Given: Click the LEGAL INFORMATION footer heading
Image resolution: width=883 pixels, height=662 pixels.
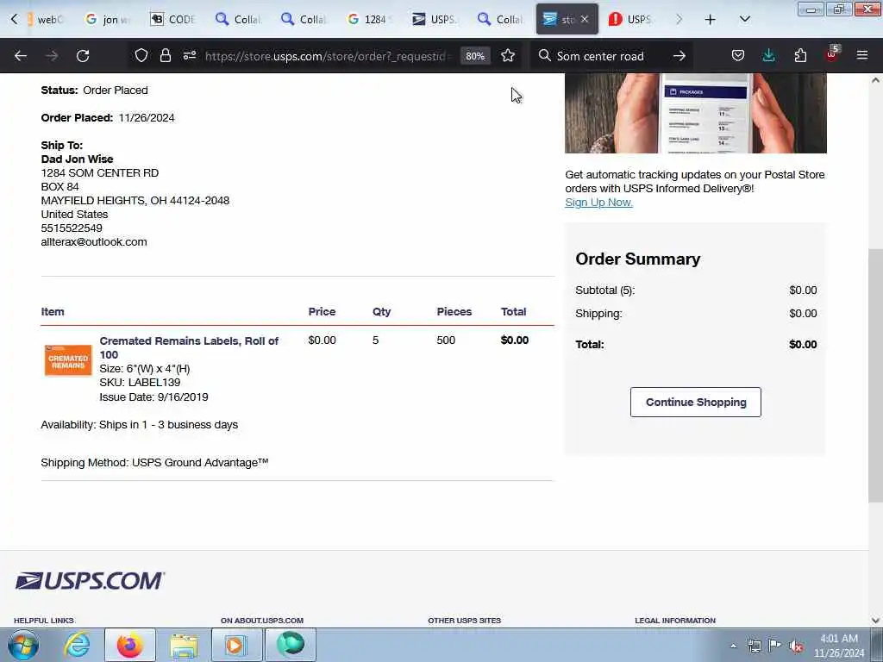Looking at the screenshot, I should (675, 621).
